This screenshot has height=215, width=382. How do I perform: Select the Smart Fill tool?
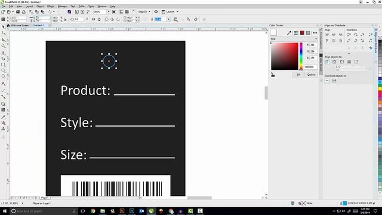tap(3, 129)
